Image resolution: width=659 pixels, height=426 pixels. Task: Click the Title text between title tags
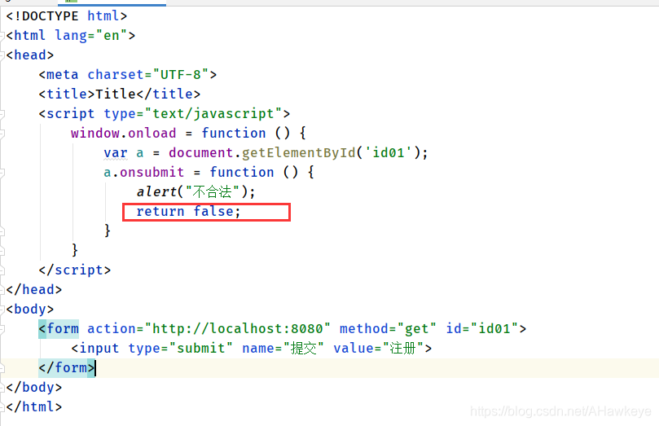tap(116, 94)
